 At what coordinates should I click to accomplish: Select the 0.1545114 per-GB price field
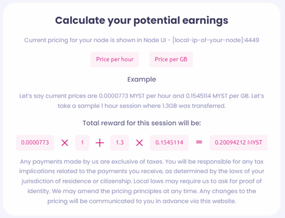coord(169,142)
